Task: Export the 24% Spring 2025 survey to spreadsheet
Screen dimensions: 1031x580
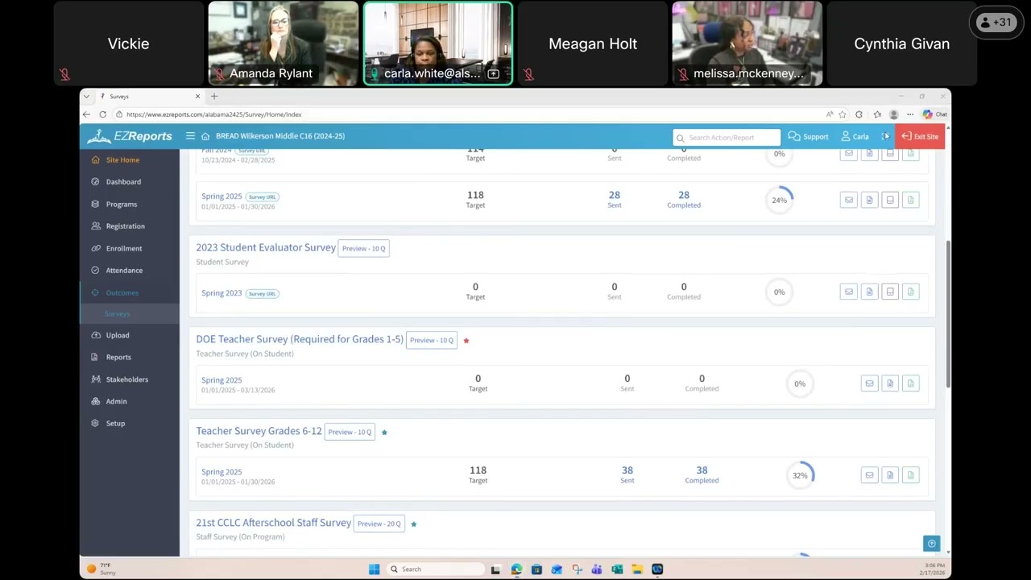Action: (911, 200)
